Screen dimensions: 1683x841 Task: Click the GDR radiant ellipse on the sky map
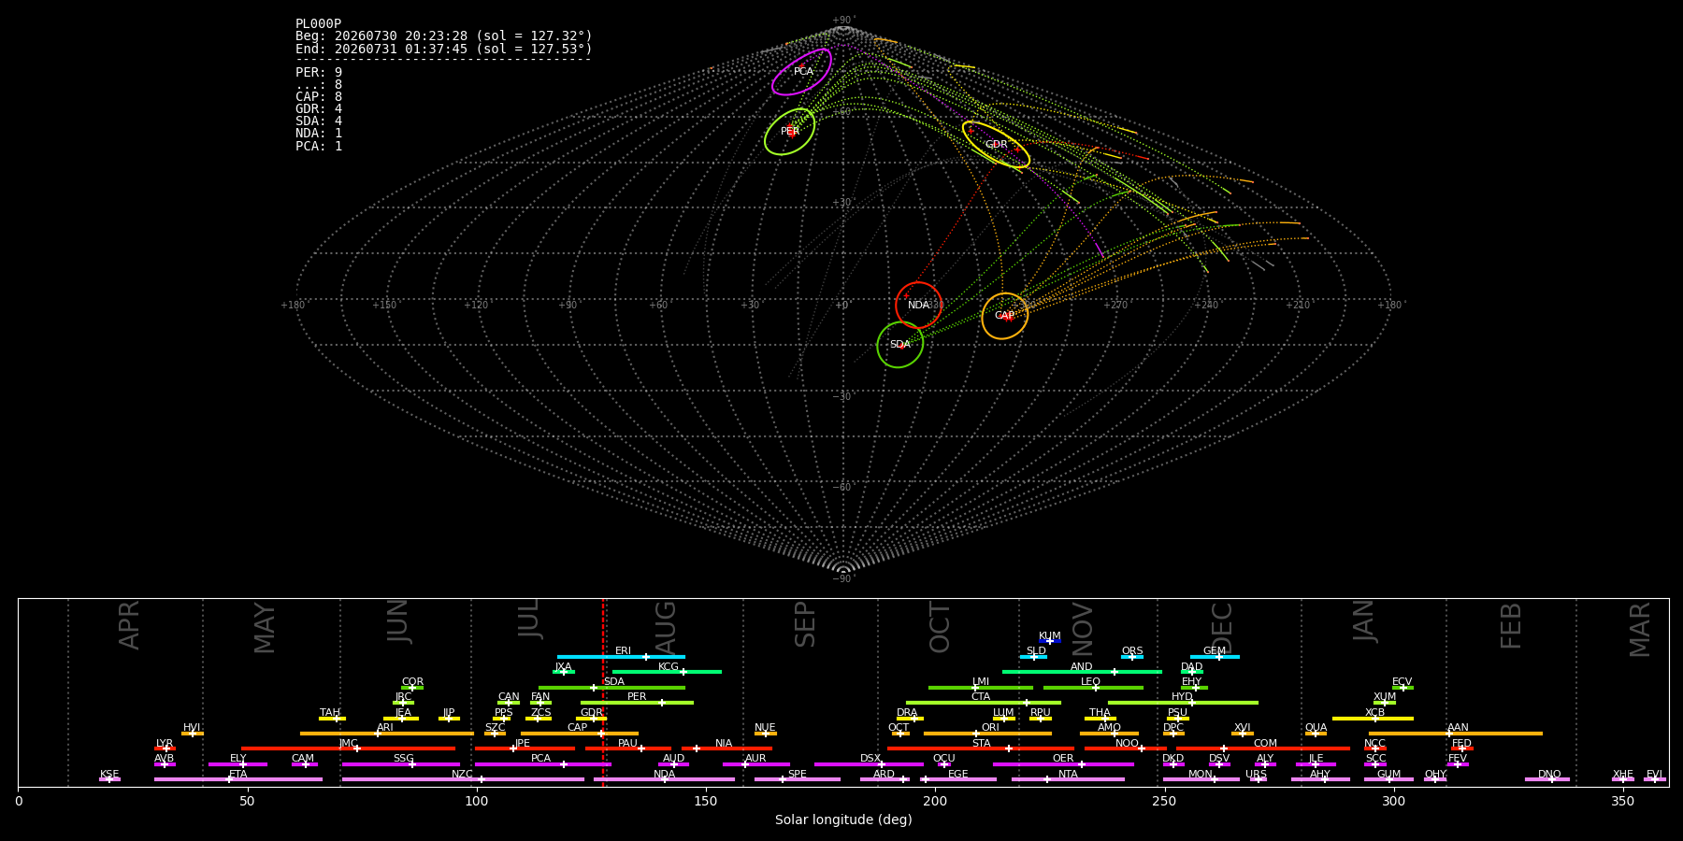coord(997,145)
